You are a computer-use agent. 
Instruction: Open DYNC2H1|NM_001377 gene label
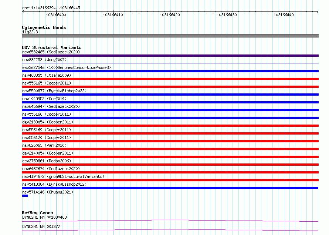(41, 226)
